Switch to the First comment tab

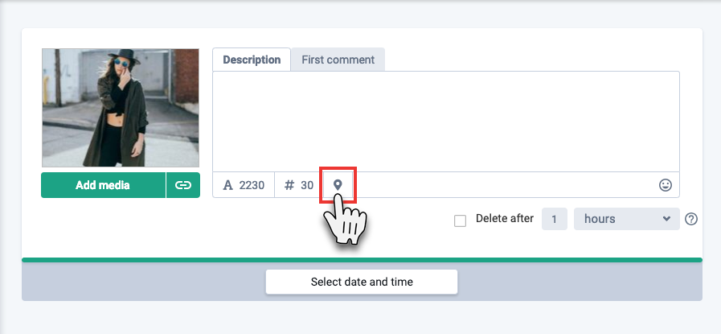point(338,60)
